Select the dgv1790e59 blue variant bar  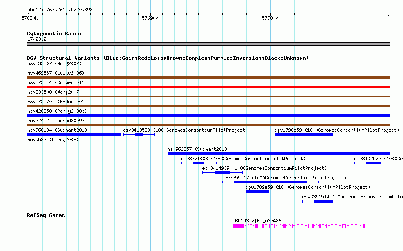point(304,135)
